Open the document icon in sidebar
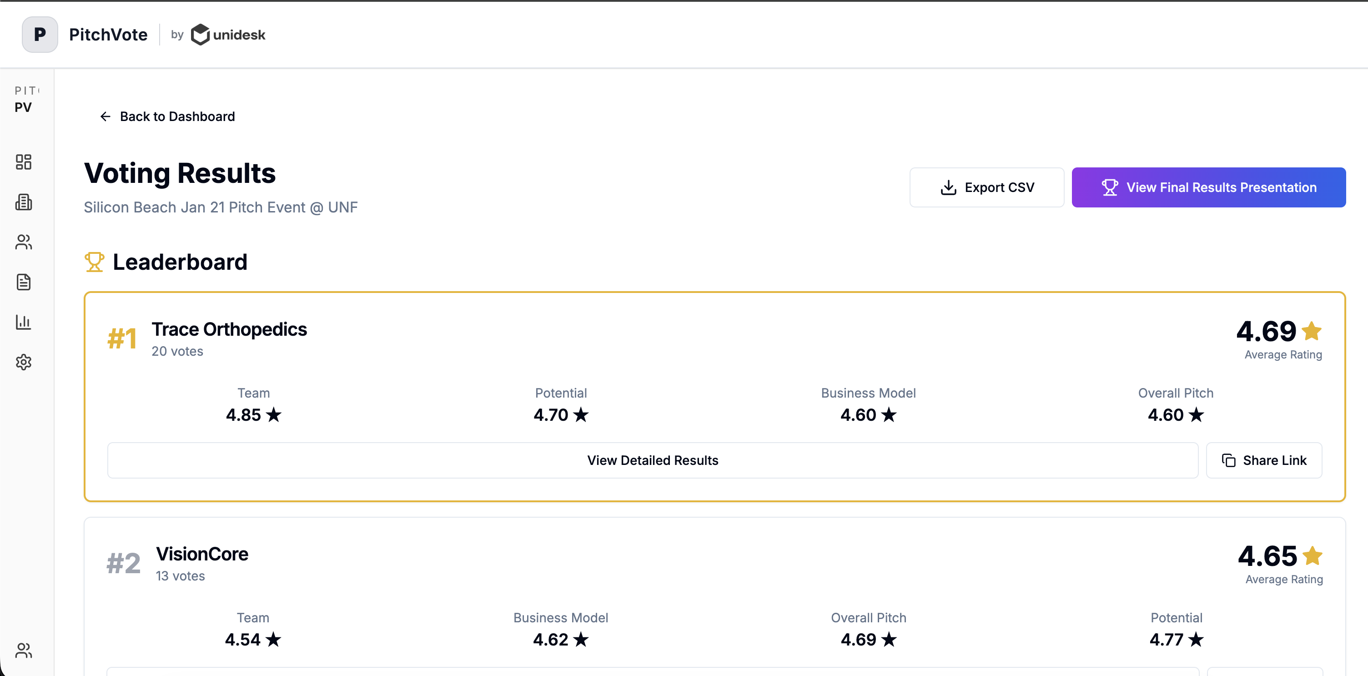The image size is (1368, 676). [x=23, y=282]
